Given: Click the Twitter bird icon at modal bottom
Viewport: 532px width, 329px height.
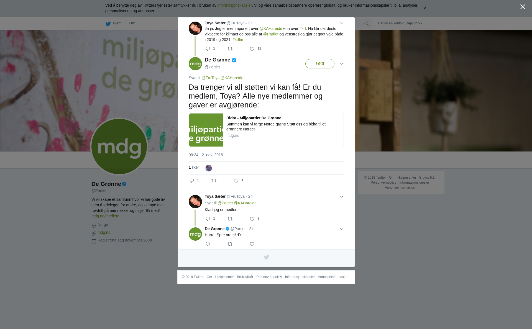Looking at the screenshot, I should (266, 258).
